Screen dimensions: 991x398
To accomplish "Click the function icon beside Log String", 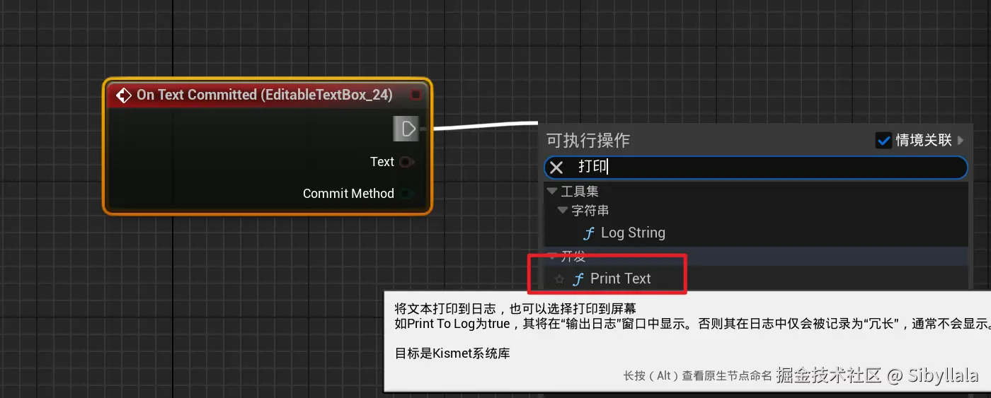I will 589,233.
